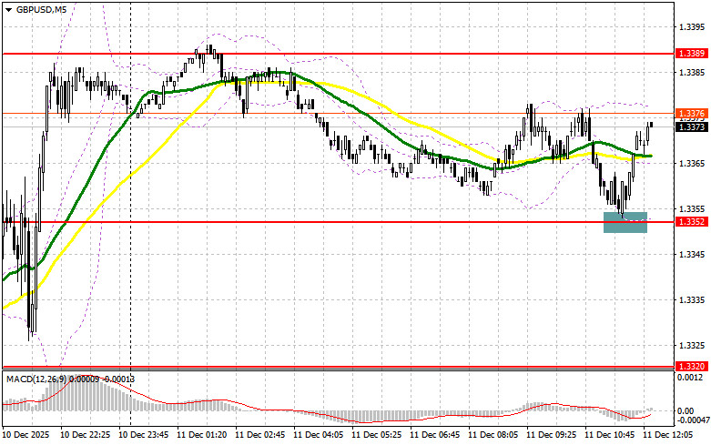Click the time label 11 Dec 12:05
711x445 pixels.
pos(667,435)
